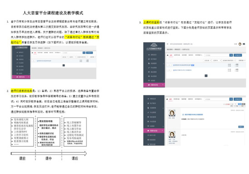The height and width of the screenshot is (174, 249).
Task: Expand the document-icon sidebar item arrow in the upper-right screenshot
Action: pos(164,64)
